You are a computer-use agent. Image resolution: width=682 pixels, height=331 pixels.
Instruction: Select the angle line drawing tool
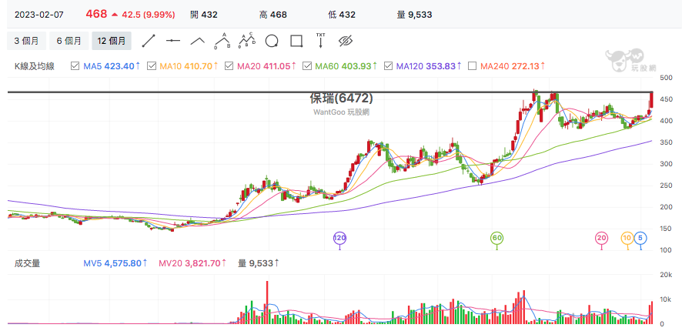click(198, 41)
